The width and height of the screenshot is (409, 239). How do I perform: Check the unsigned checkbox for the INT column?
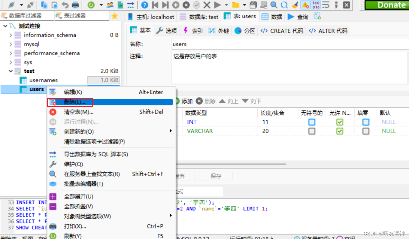(311, 122)
